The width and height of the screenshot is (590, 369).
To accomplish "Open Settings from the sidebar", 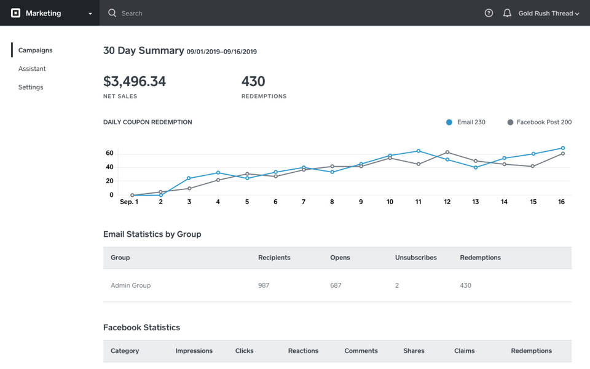I will (31, 87).
